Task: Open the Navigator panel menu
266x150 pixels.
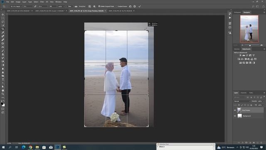Action: tap(264, 12)
